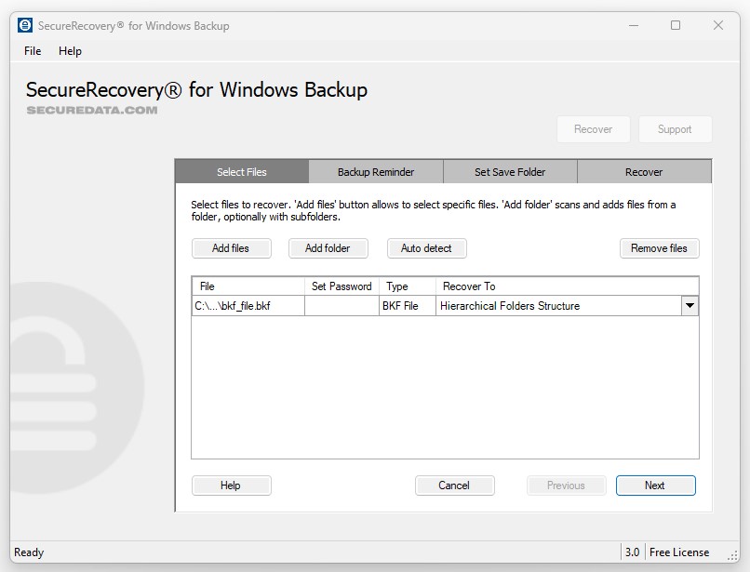
Task: Click the Support button at top right
Action: [x=675, y=129]
